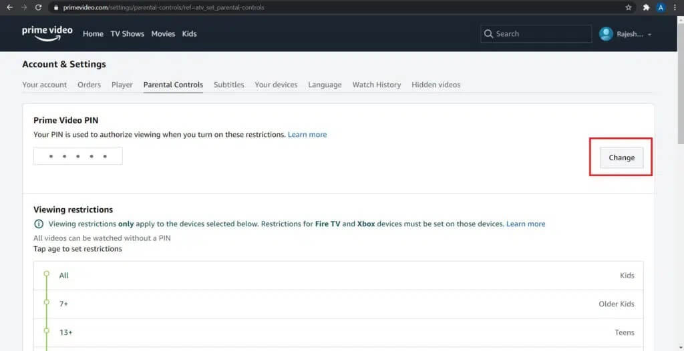
Task: Switch to the Subtitles tab
Action: click(x=229, y=85)
